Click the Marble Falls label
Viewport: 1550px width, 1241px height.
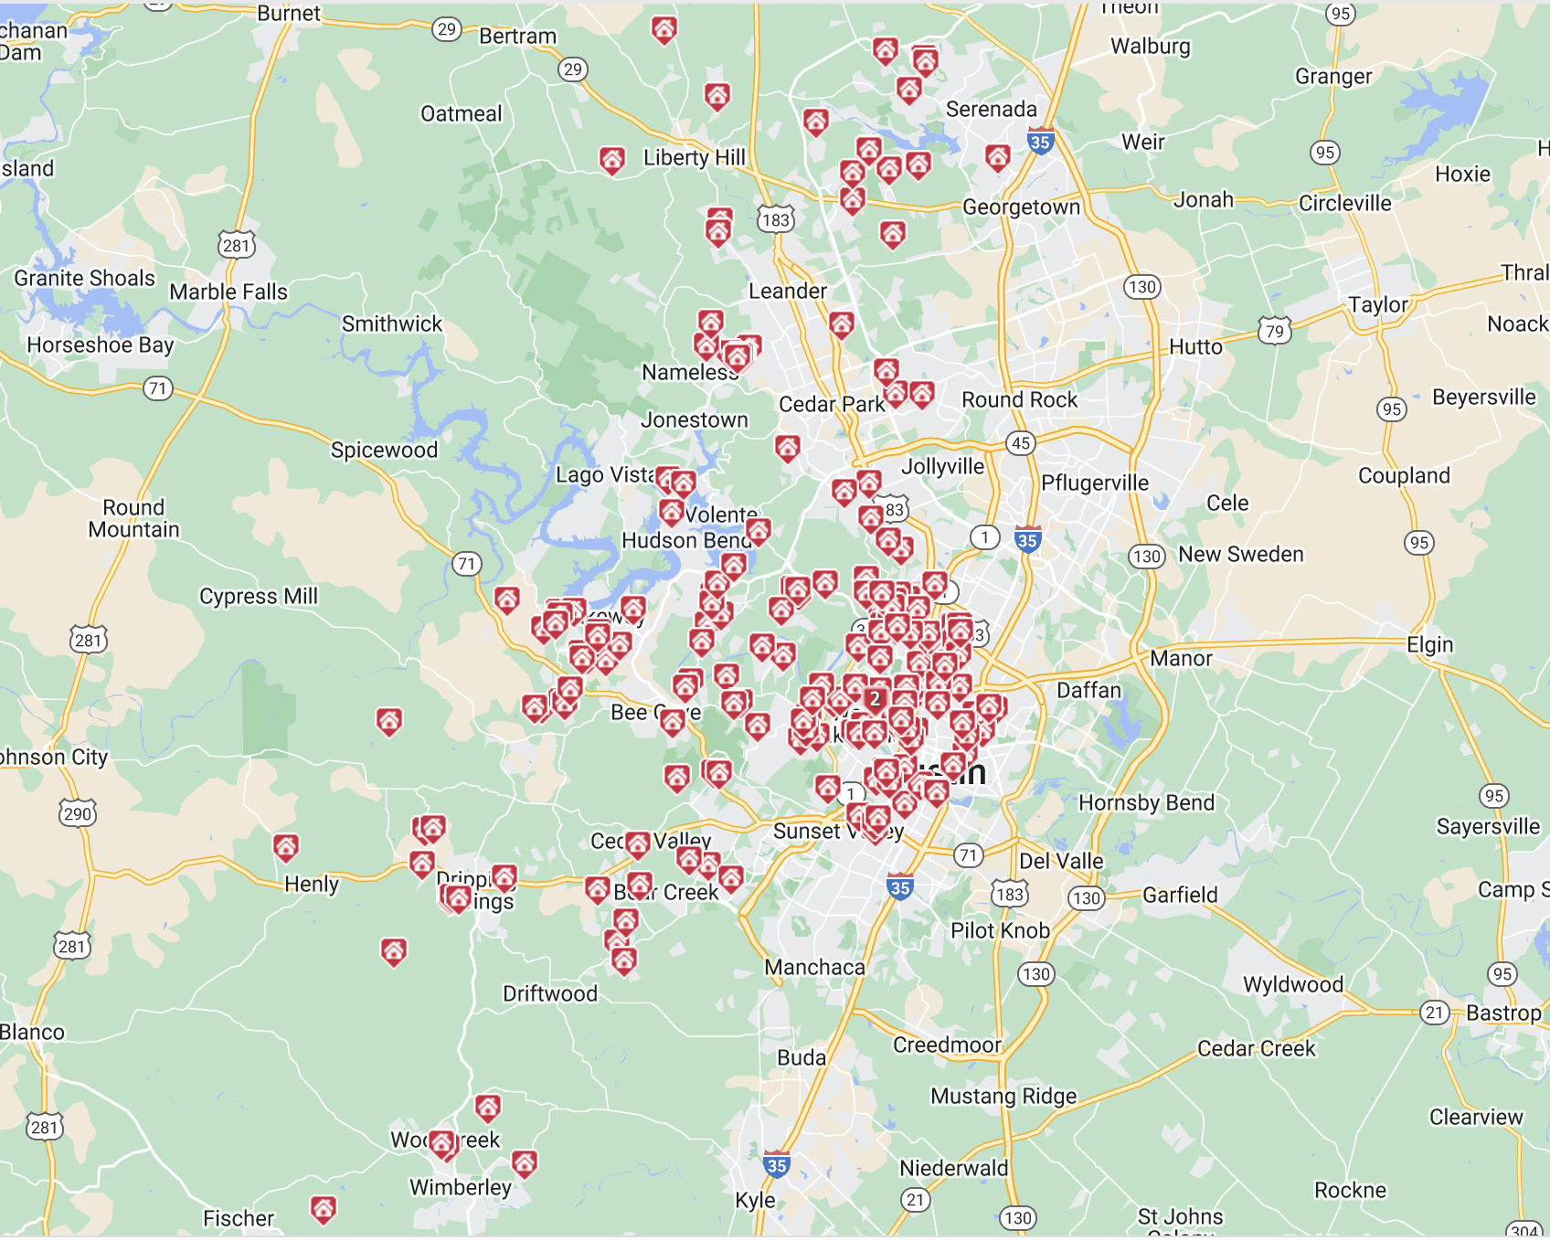tap(228, 292)
